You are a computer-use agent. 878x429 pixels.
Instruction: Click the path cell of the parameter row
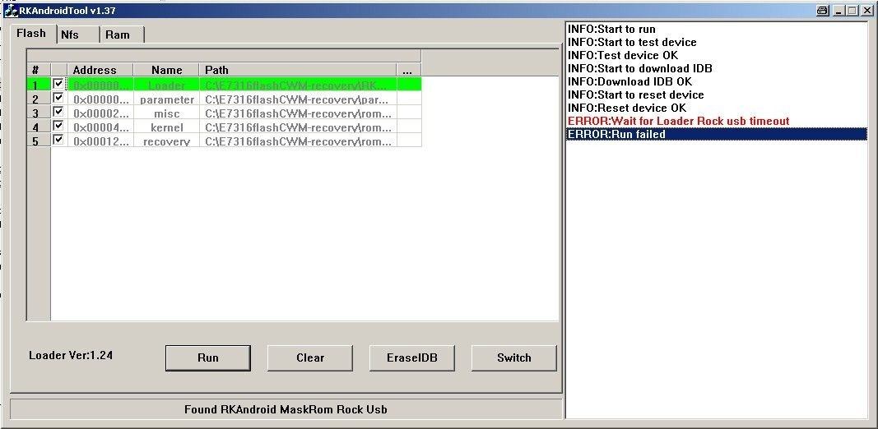coord(298,99)
